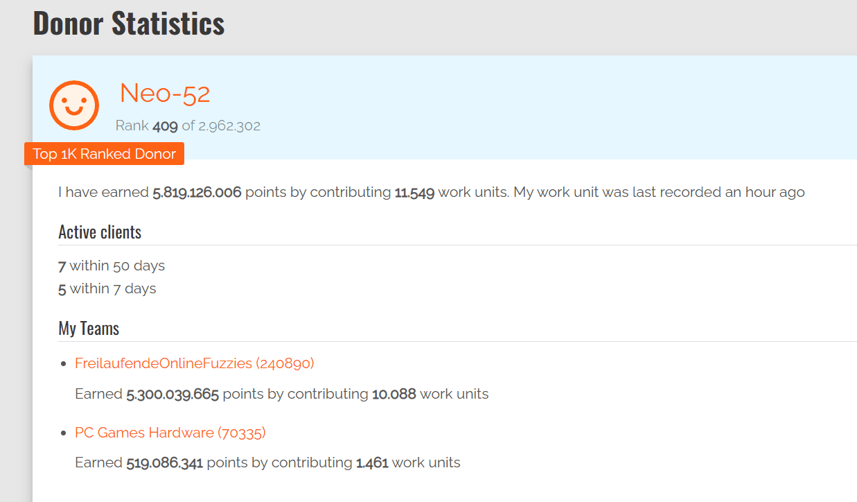
Task: Click the bullet beside FreilaufendeOnlineFuzzies
Action: tap(63, 364)
